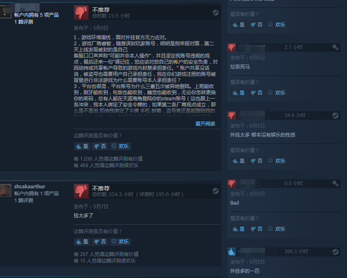Vote 是 on the 挂太多了 review

click(82, 242)
